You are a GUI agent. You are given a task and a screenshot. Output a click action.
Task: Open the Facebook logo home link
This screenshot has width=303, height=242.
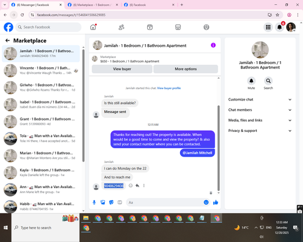pyautogui.click(x=8, y=27)
